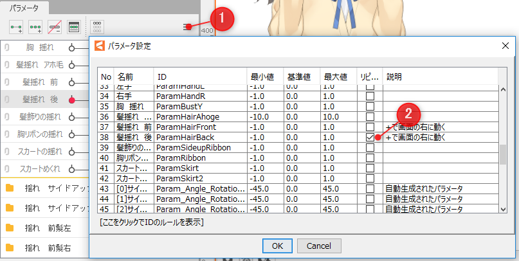
Task: Cancel the parameter settings dialog
Action: click(318, 246)
